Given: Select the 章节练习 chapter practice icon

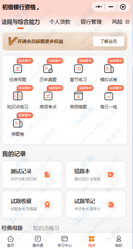Looking at the screenshot, I should (78, 69).
